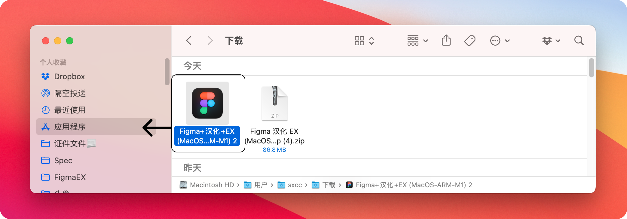Open the More actions ellipsis menu
The height and width of the screenshot is (219, 627).
coord(495,40)
